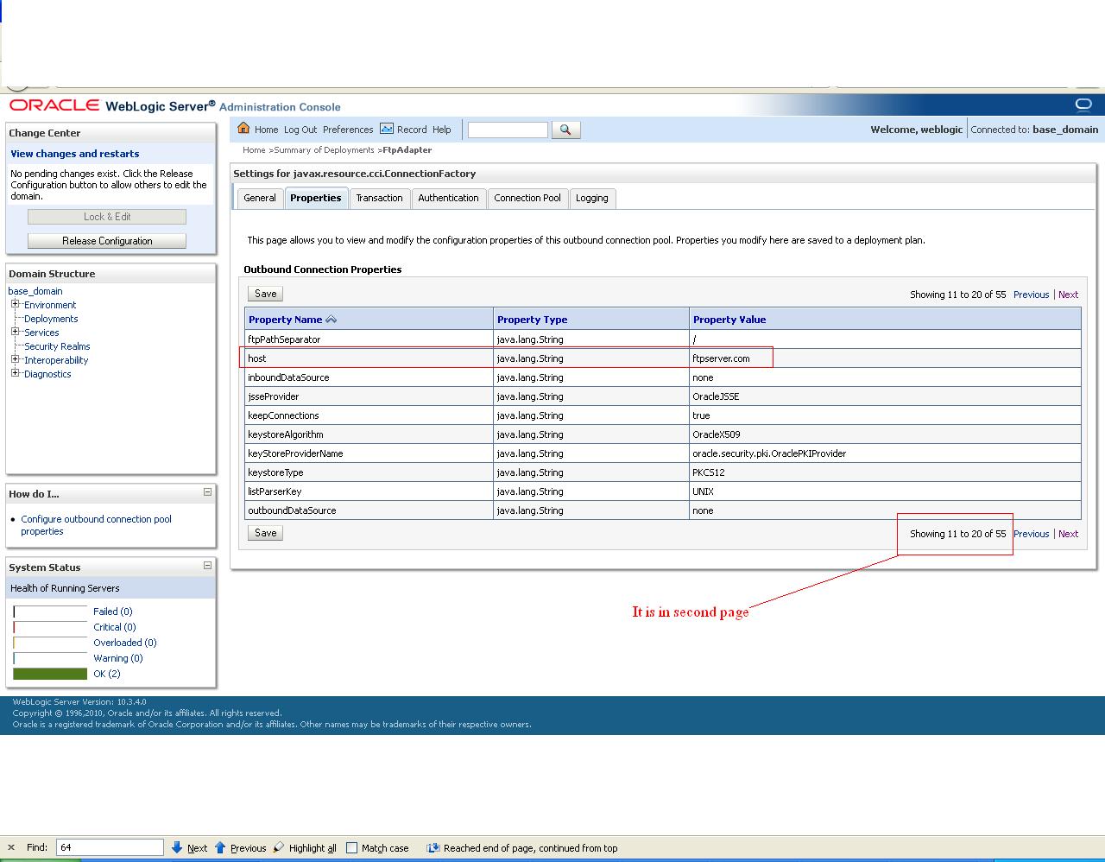Click the Record icon in toolbar
Image resolution: width=1105 pixels, height=862 pixels.
tap(387, 129)
